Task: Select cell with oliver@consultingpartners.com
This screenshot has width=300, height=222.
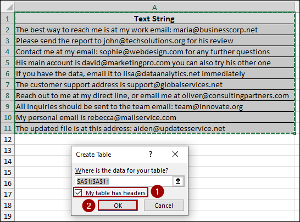Action: (x=154, y=95)
